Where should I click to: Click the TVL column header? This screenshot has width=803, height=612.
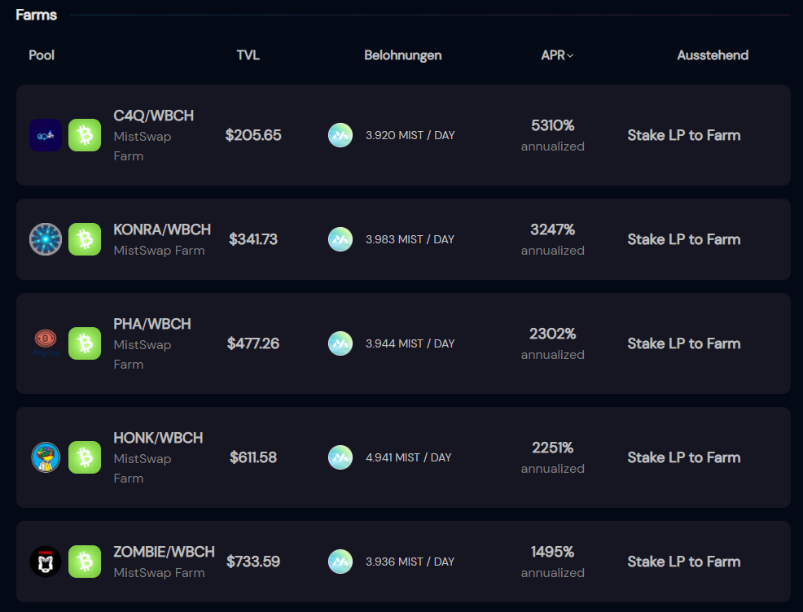coord(248,55)
